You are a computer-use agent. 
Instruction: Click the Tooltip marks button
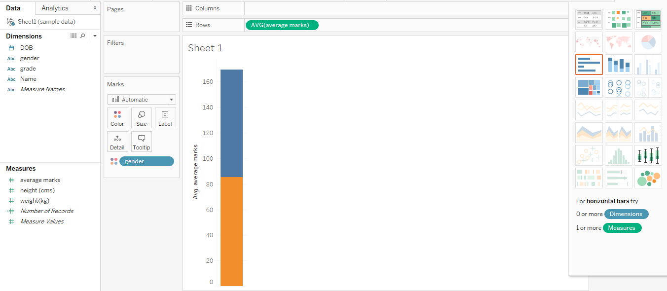click(142, 142)
